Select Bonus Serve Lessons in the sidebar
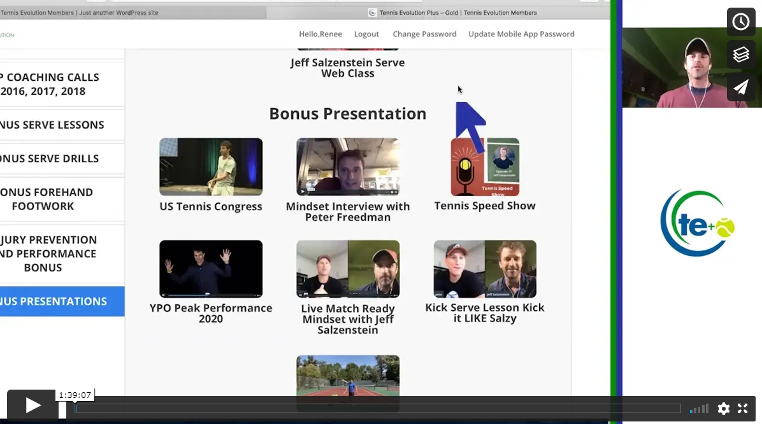The height and width of the screenshot is (424, 762). (62, 125)
